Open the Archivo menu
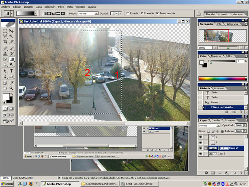 click(6, 7)
